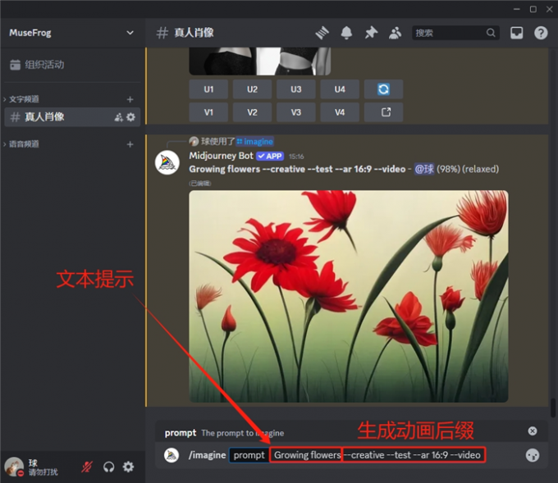Click the chat scrollbar thumb
The image size is (558, 483).
pyautogui.click(x=553, y=408)
